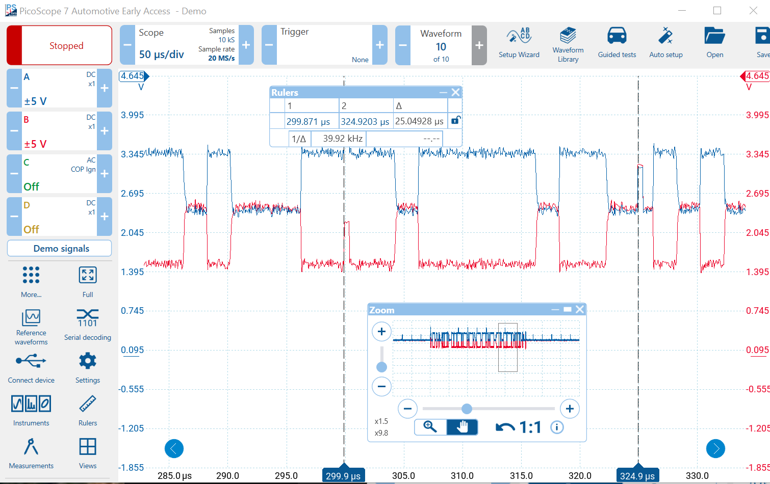Click the vertical zoom slider handle
770x484 pixels.
[x=381, y=367]
